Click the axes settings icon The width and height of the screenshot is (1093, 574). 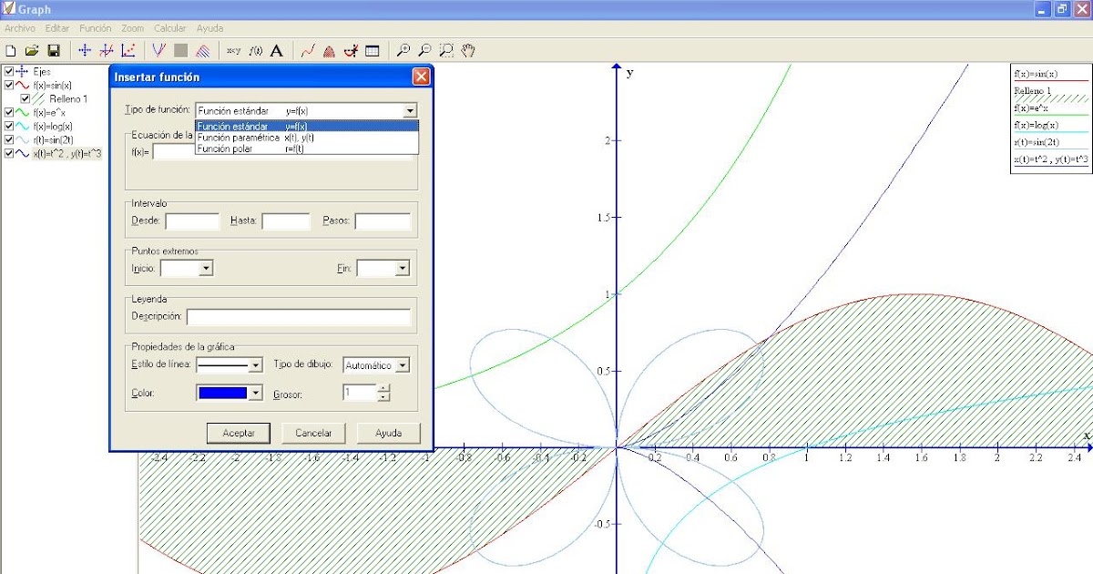pyautogui.click(x=83, y=50)
